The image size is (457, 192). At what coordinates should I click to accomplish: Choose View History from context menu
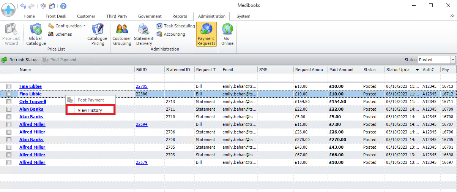coord(90,110)
